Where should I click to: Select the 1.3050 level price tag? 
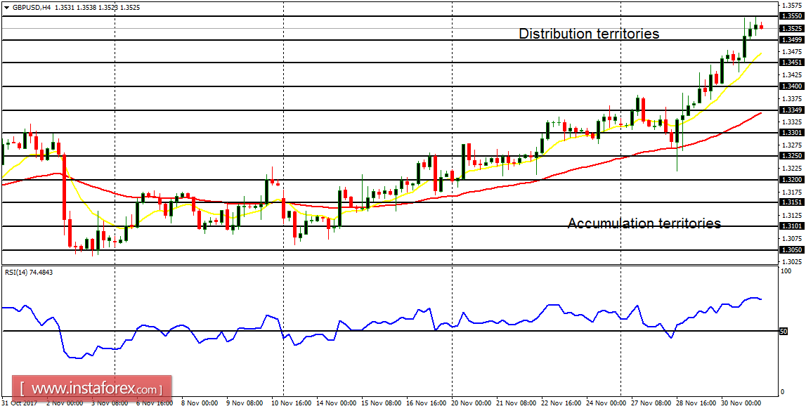792,249
